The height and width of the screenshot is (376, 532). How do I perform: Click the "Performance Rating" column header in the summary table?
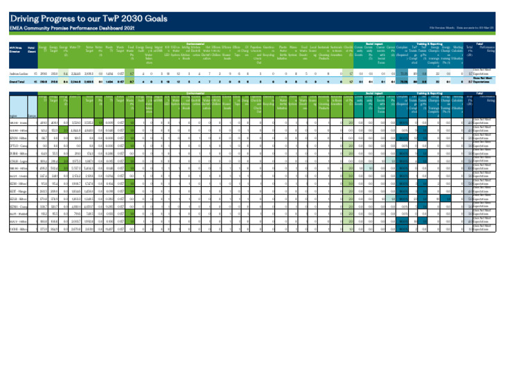pos(487,49)
